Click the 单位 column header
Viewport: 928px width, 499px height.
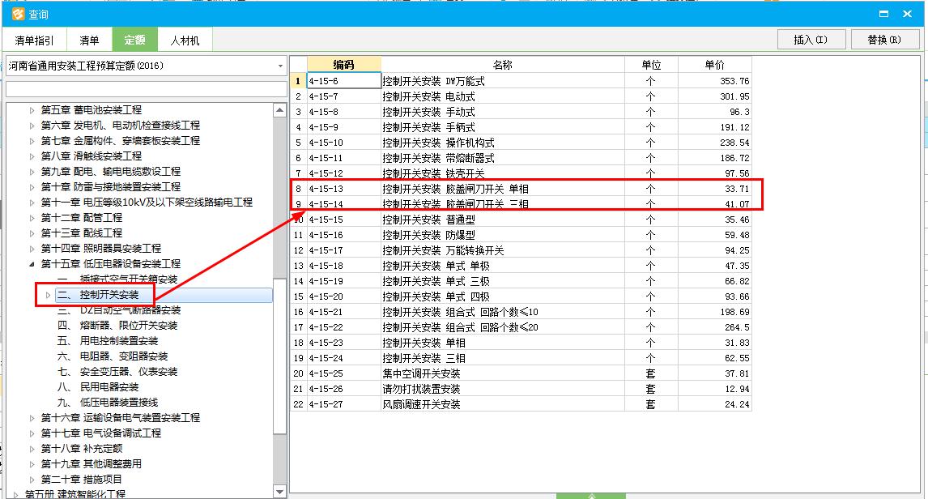[651, 65]
